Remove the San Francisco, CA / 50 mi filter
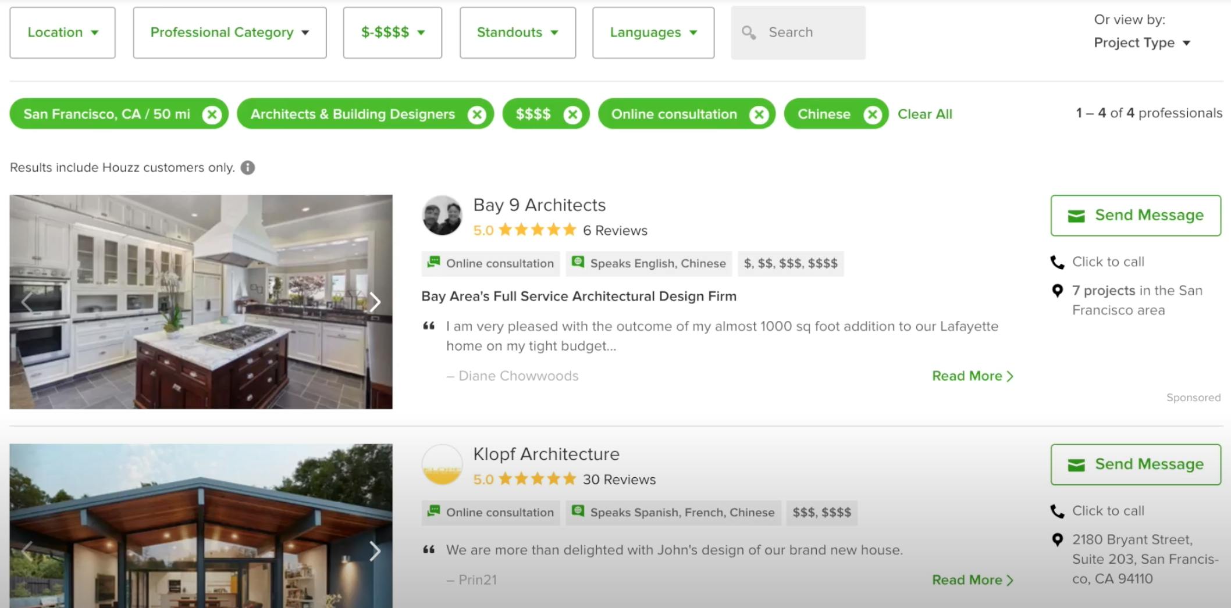Image resolution: width=1231 pixels, height=608 pixels. 212,114
